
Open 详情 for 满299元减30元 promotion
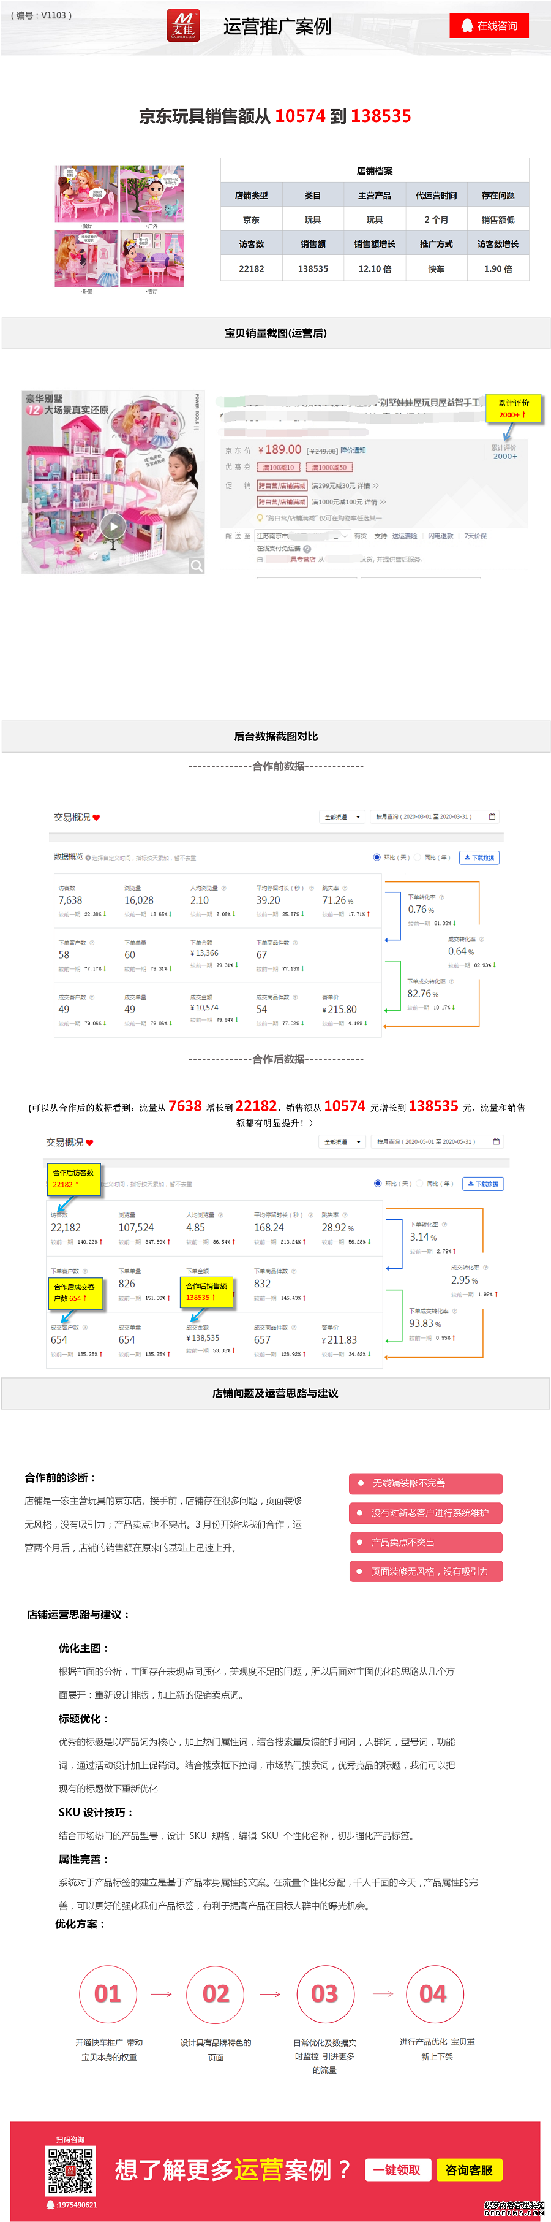point(367,485)
